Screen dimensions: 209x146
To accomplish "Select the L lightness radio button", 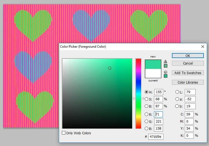I will (x=177, y=92).
